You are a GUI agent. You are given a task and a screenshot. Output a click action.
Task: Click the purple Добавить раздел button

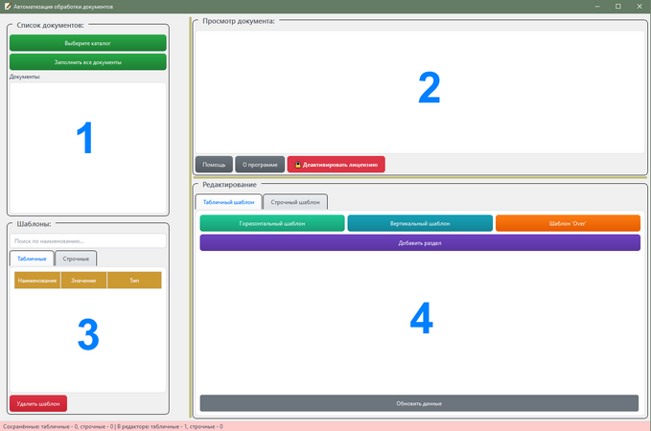420,242
